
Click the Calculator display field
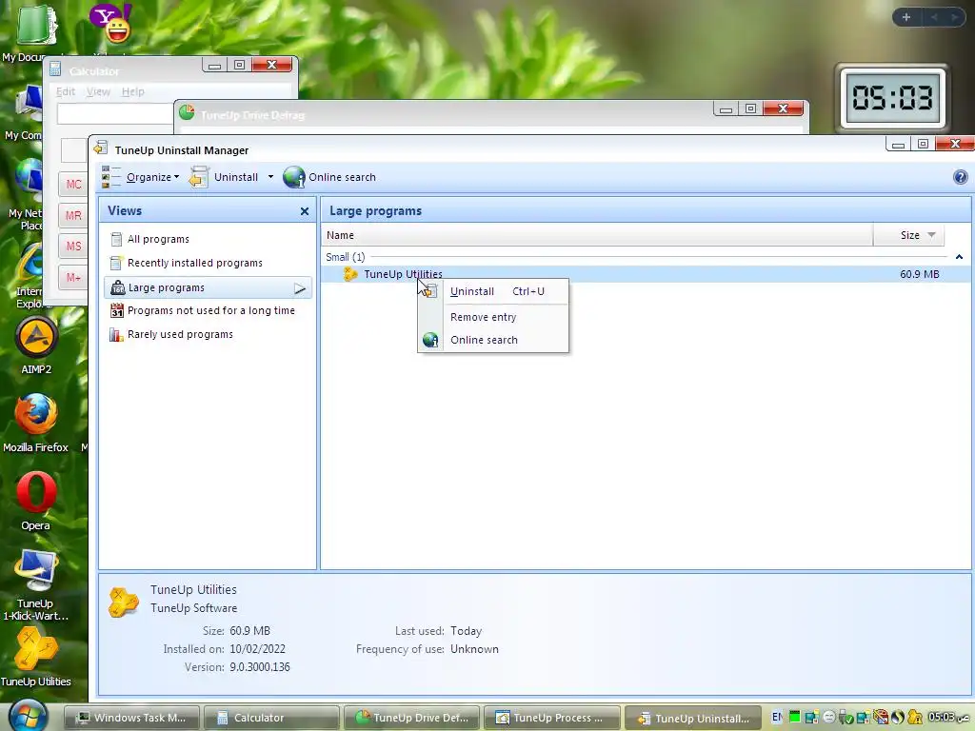click(x=115, y=114)
